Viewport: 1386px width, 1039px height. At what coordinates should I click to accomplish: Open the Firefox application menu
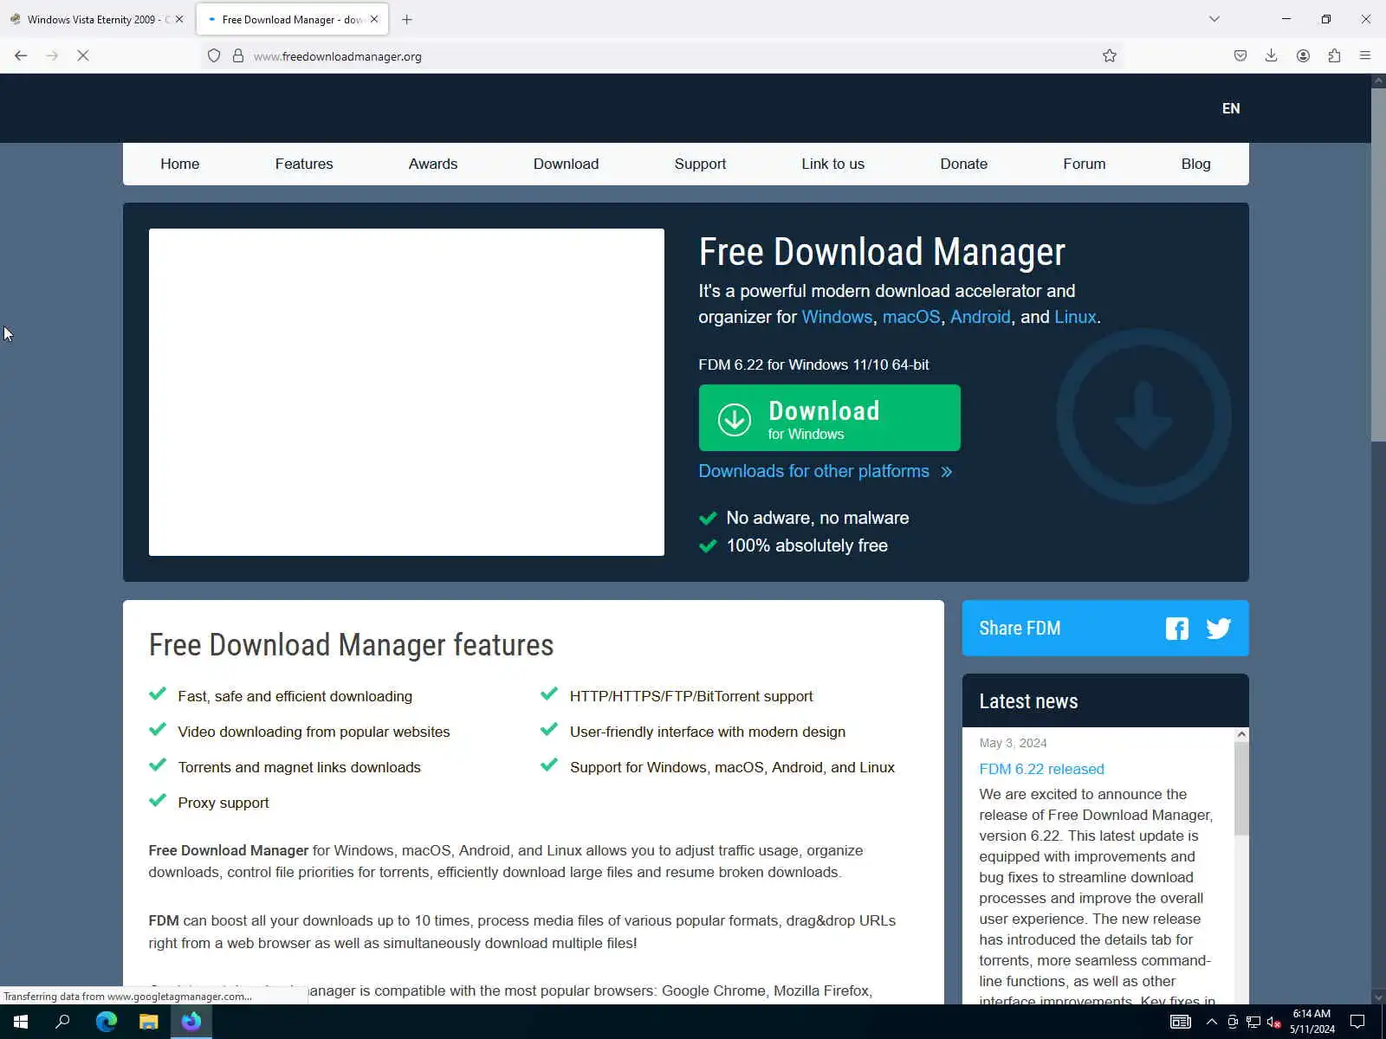(1365, 55)
